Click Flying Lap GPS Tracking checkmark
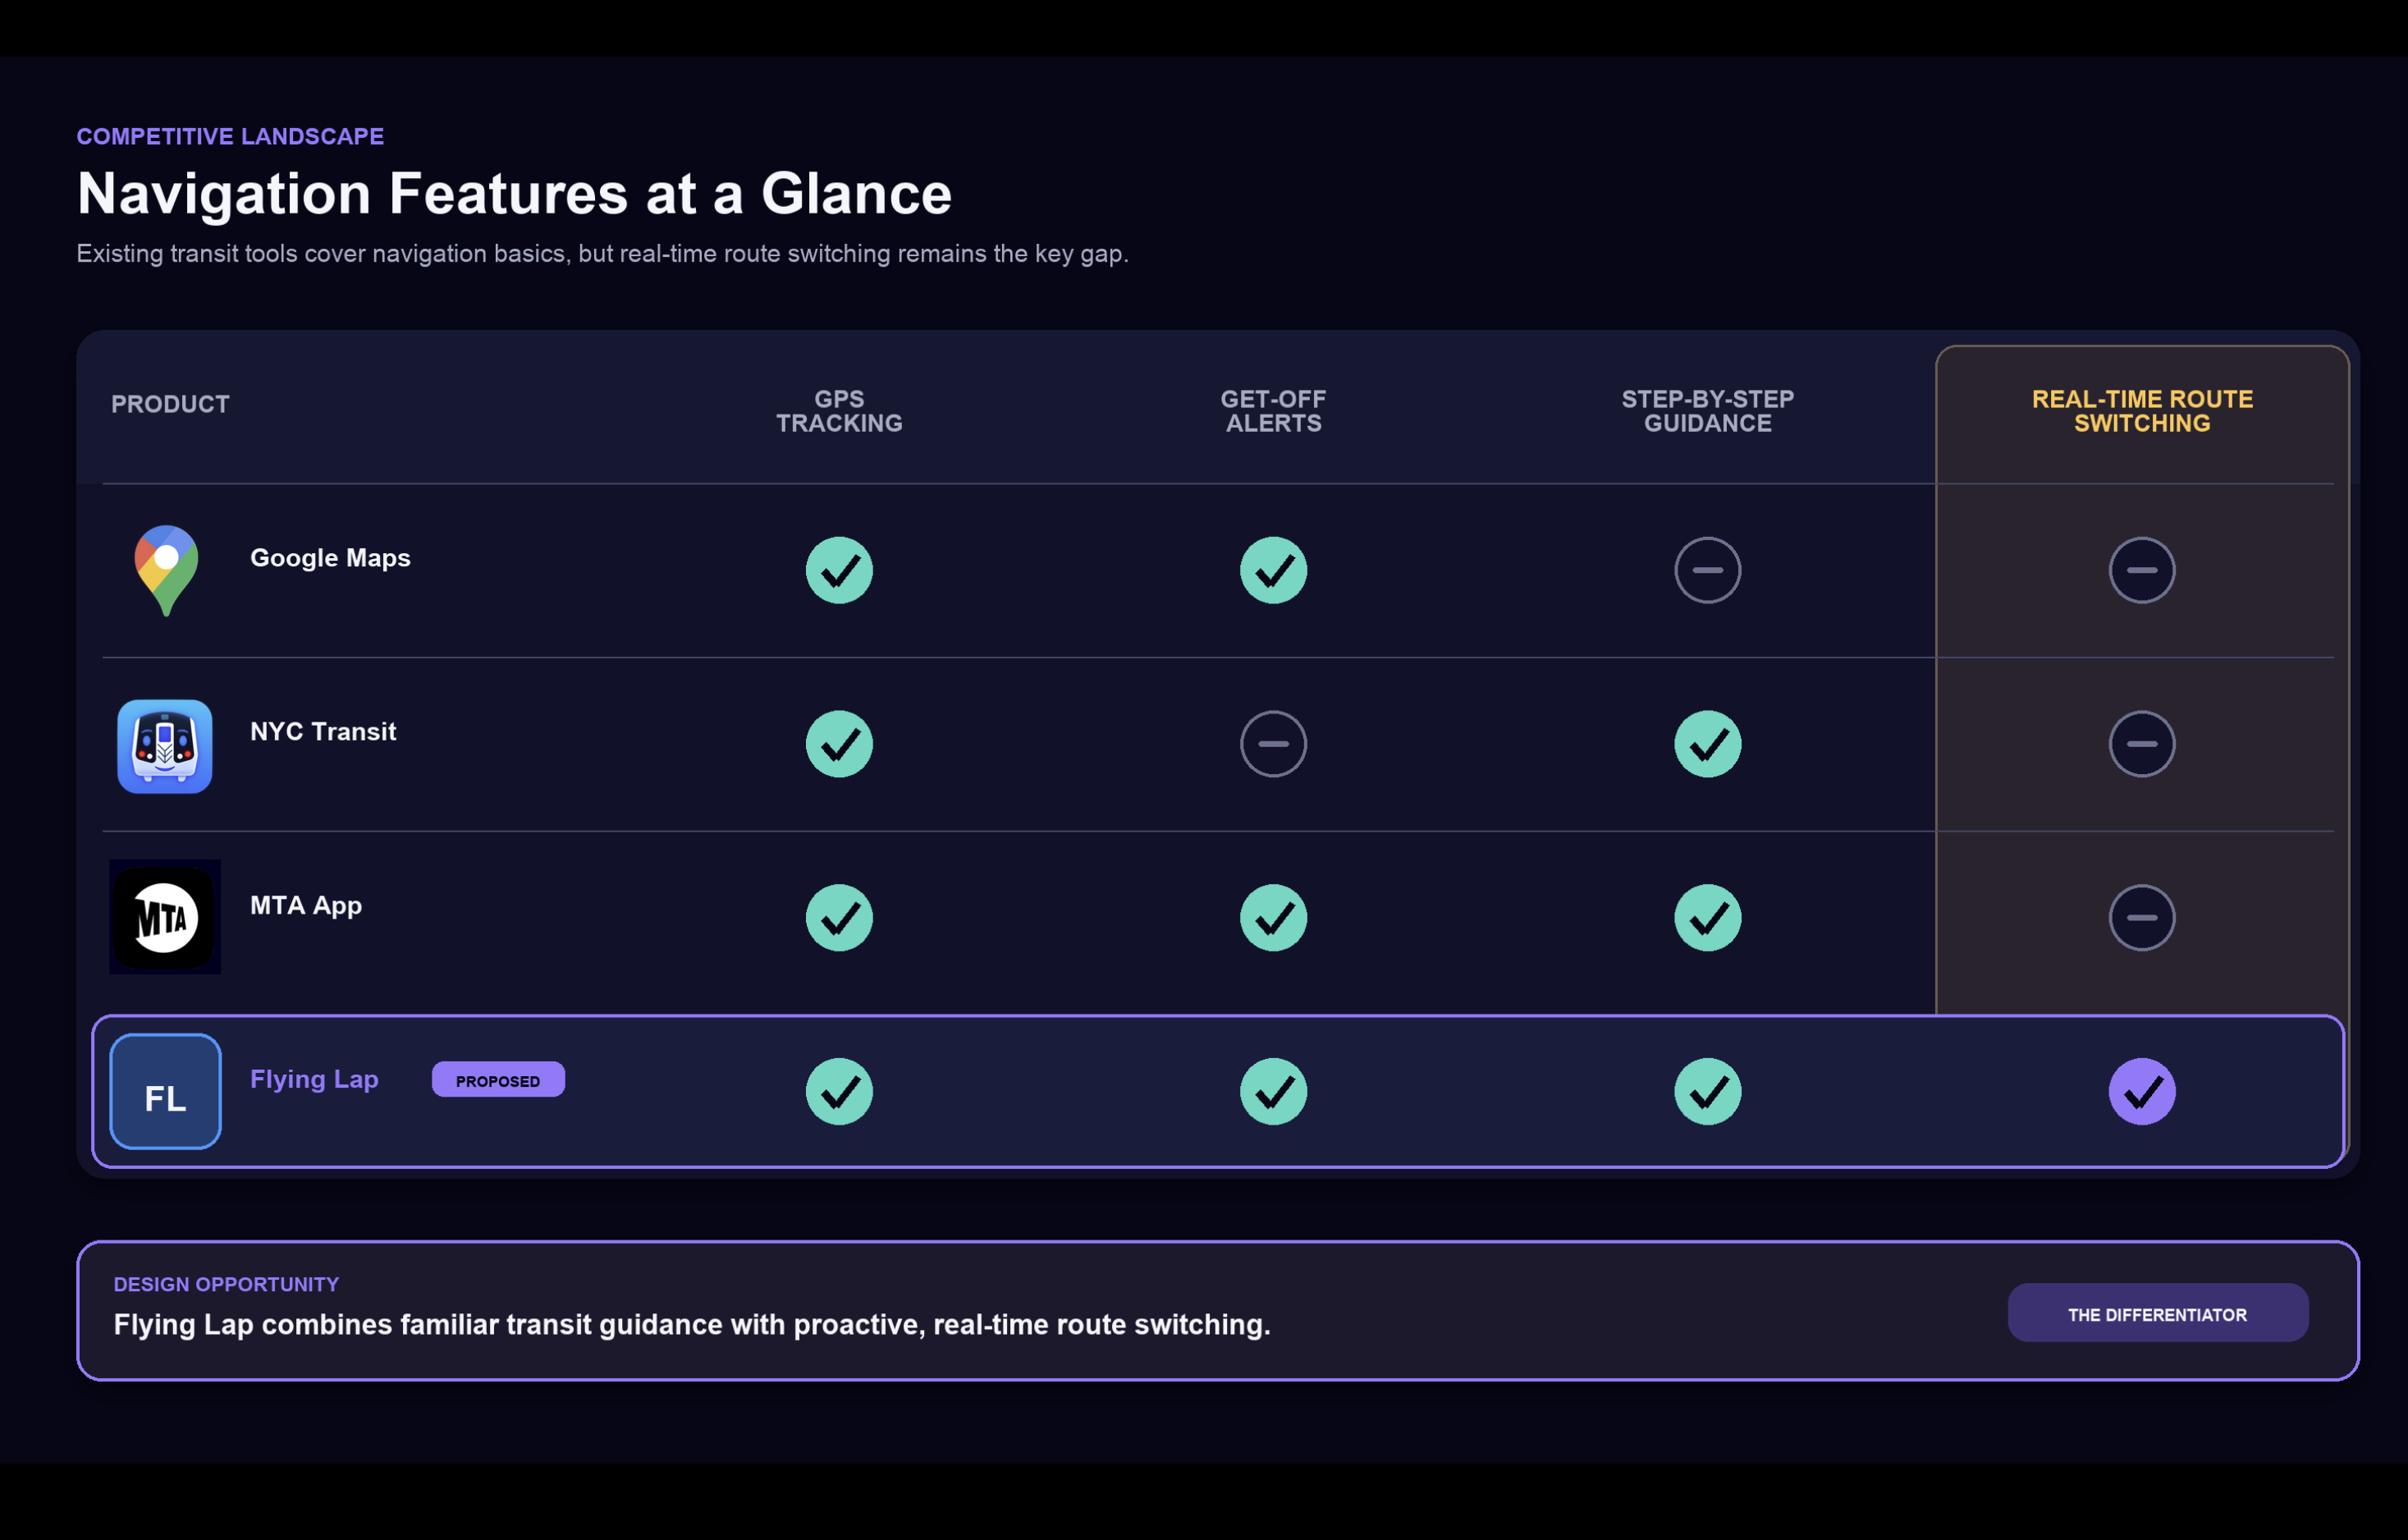2408x1540 pixels. 839,1091
